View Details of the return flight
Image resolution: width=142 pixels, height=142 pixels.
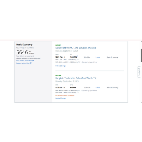[x=57, y=98]
